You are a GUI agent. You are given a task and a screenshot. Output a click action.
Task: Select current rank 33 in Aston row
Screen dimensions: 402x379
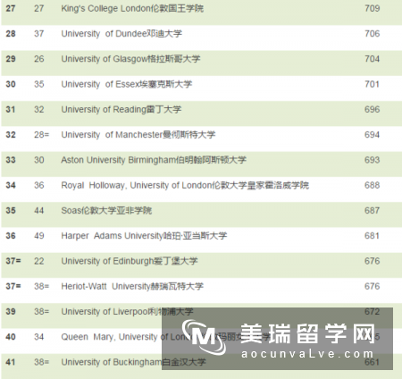(11, 160)
